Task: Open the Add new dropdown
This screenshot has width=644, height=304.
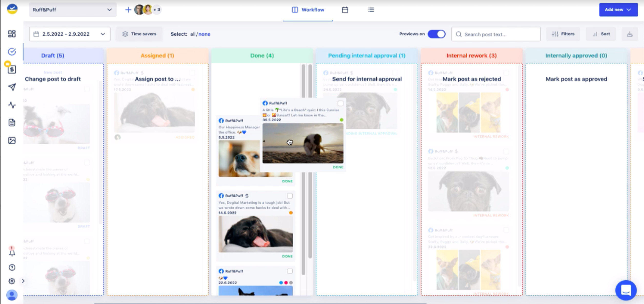Action: click(618, 9)
